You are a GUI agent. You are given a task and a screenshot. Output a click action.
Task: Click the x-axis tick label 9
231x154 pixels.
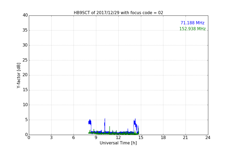coord(96,138)
